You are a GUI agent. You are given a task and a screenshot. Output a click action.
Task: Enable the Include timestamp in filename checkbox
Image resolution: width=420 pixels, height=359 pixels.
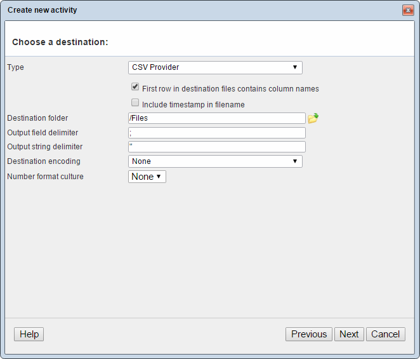point(135,103)
